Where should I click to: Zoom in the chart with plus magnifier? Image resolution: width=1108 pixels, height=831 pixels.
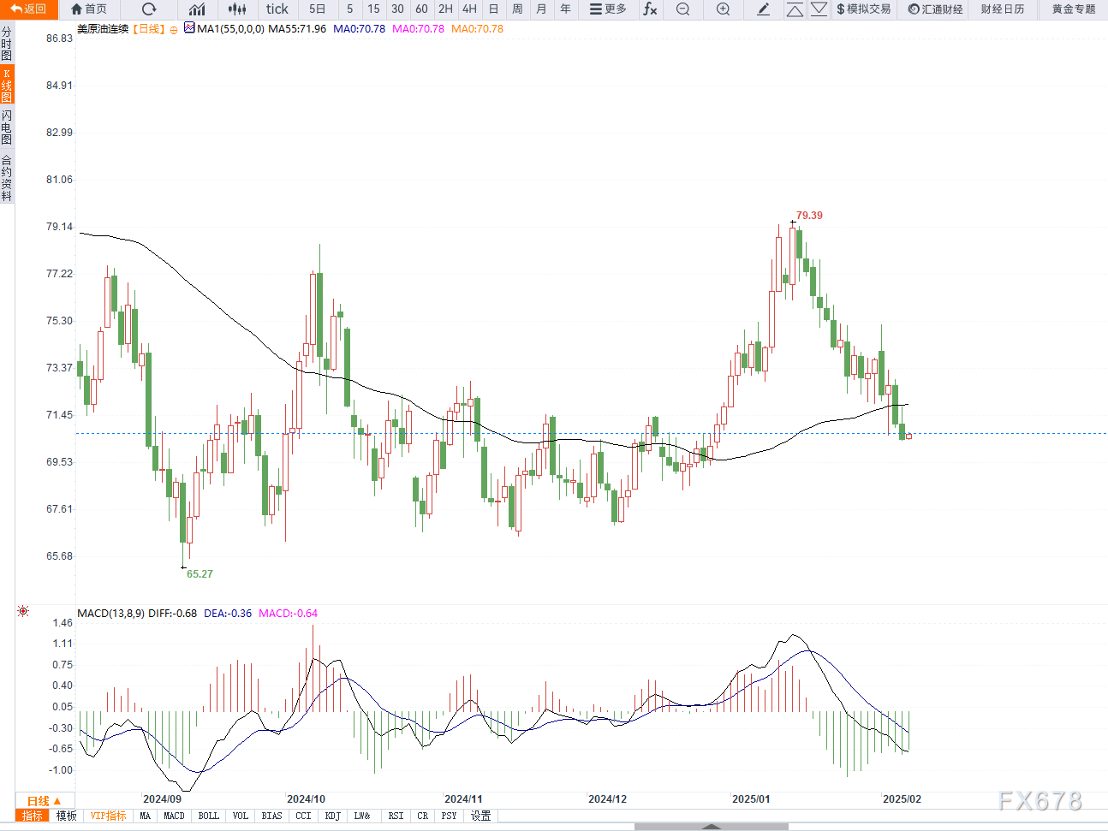(723, 9)
